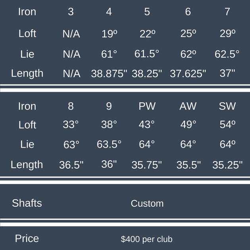Click the PW iron column header
Image resolution: width=250 pixels, height=250 pixels.
(x=147, y=106)
